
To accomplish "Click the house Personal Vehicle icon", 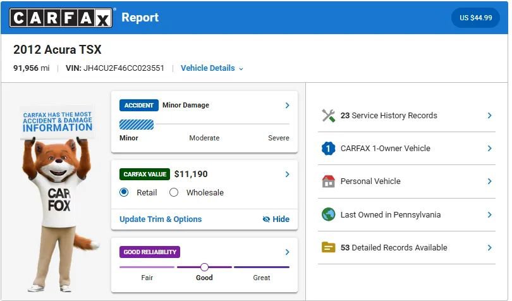I will pyautogui.click(x=328, y=181).
